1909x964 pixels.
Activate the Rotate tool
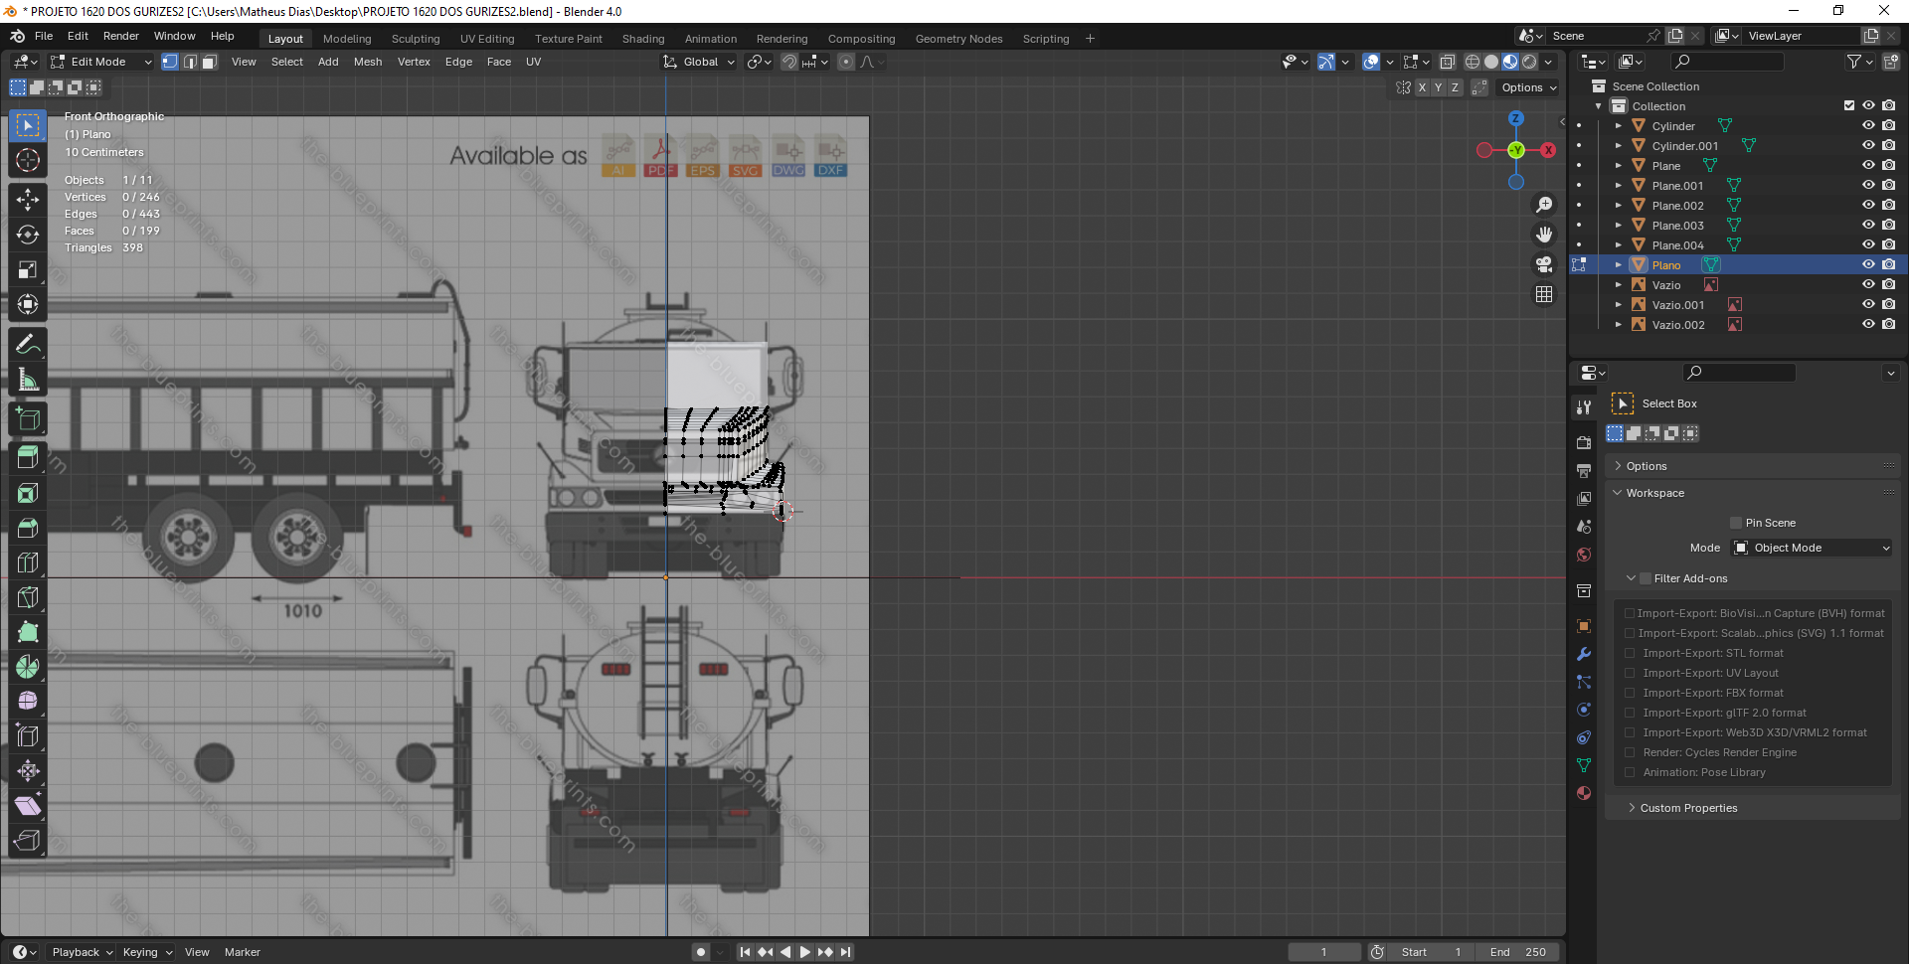[x=28, y=235]
